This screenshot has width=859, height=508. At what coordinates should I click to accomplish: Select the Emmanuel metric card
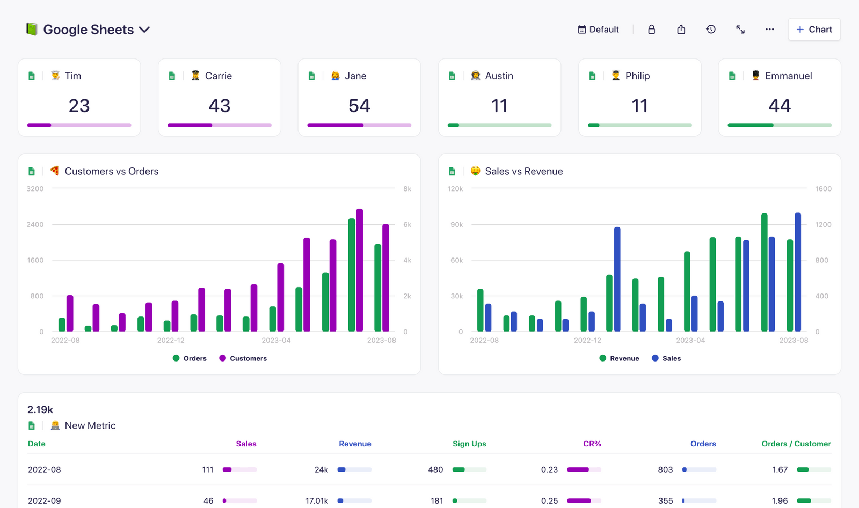coord(778,97)
